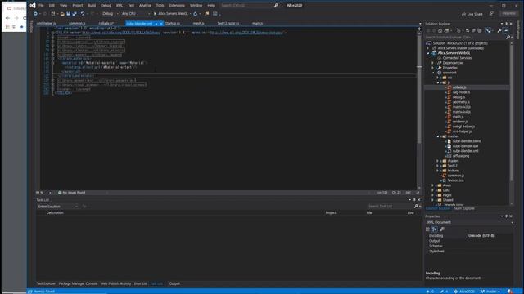Click the Navigate Backward toolbar icon
Screen dimensions: 524x294
35,14
